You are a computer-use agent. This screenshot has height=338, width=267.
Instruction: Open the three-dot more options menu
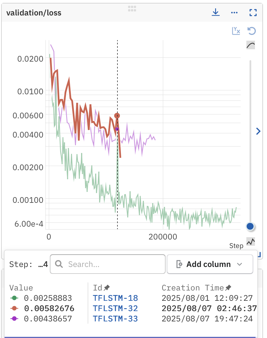click(x=234, y=13)
